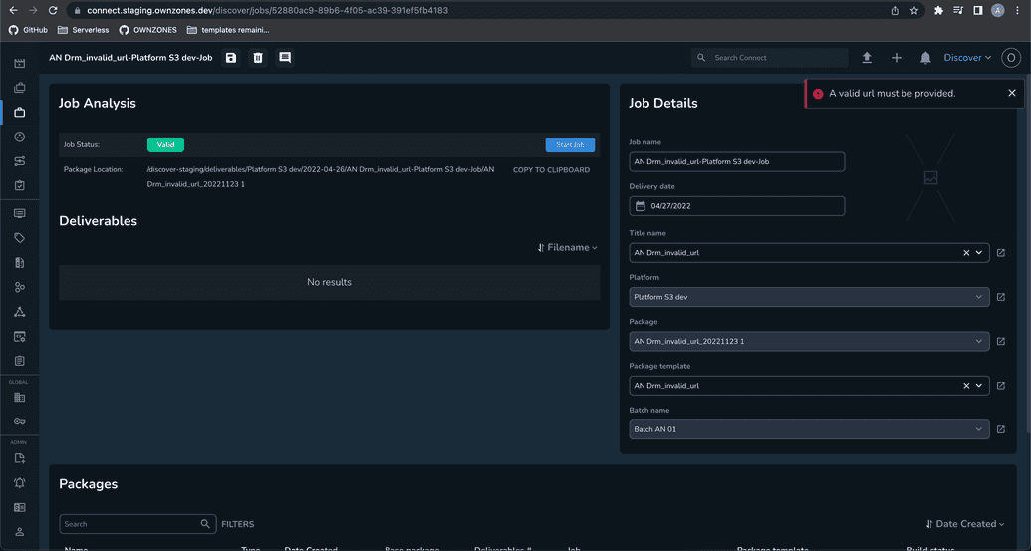Open Filename sort dropdown in Deliverables
The image size is (1031, 551).
568,248
